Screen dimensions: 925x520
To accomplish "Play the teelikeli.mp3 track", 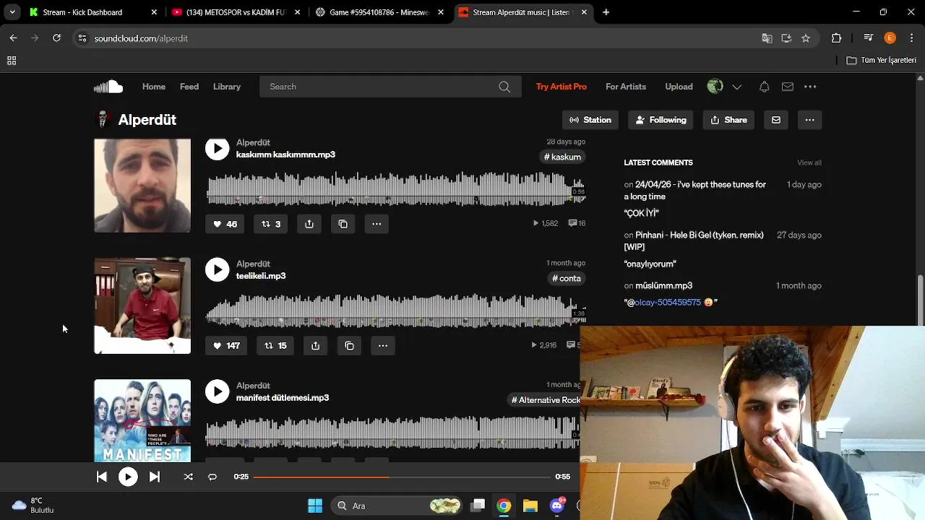I will [x=217, y=269].
